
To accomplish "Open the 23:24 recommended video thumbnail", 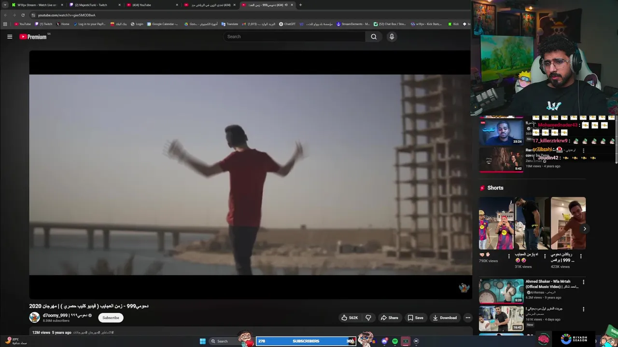I will click(x=501, y=132).
